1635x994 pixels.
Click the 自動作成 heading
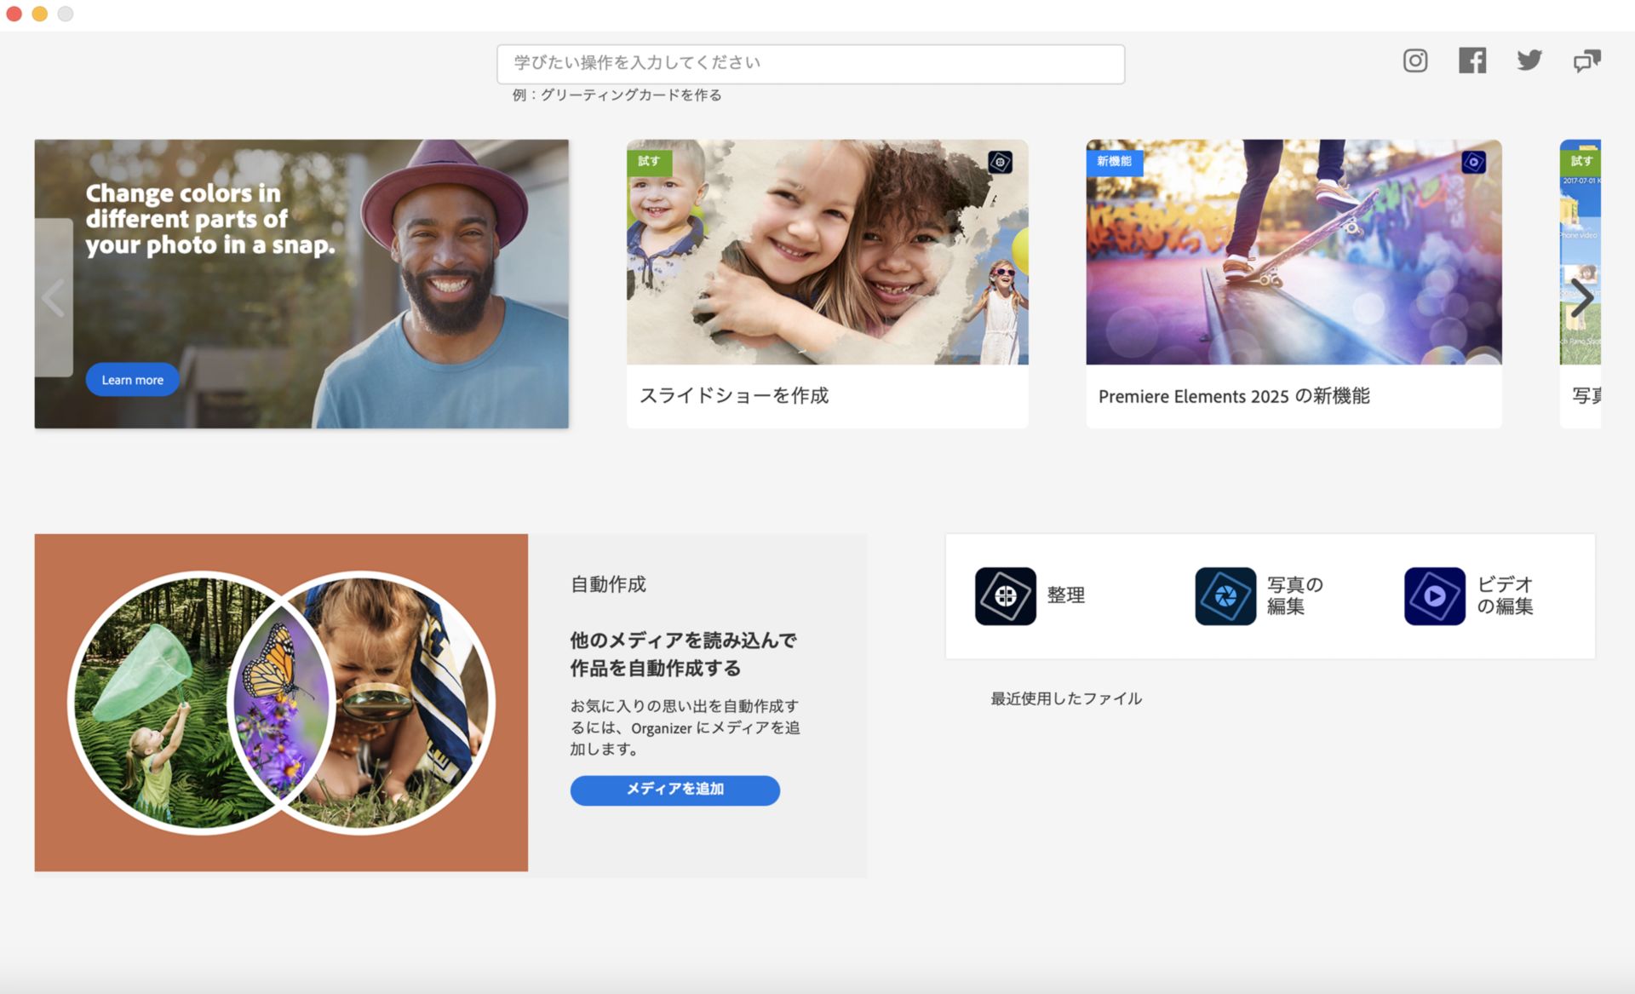click(608, 584)
